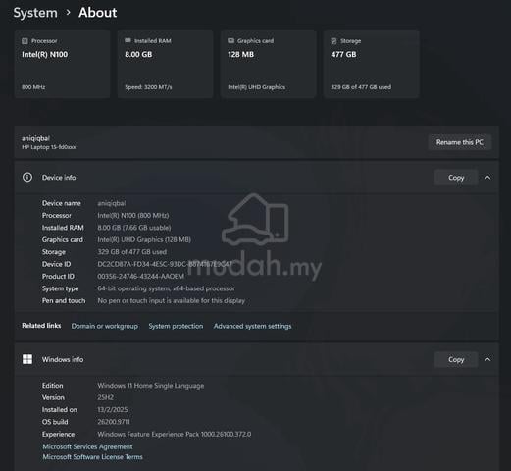
Task: Collapse the Device info section chevron
Action: 487,178
